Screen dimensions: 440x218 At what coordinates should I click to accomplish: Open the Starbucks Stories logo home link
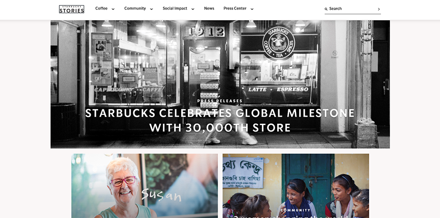[72, 9]
